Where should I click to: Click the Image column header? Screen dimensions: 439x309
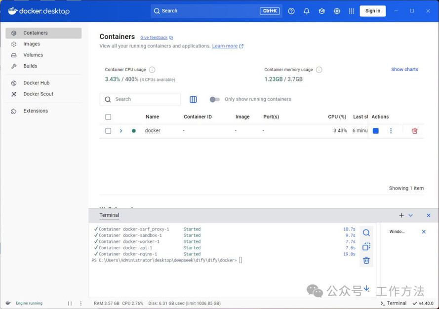pos(242,116)
